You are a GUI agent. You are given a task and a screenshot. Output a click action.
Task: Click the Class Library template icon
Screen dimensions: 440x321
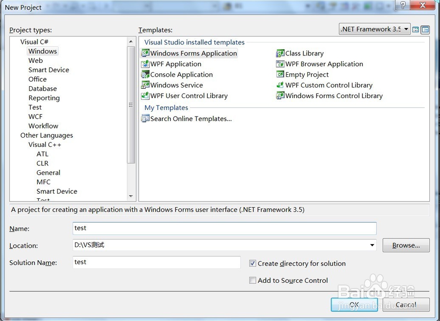coord(280,53)
